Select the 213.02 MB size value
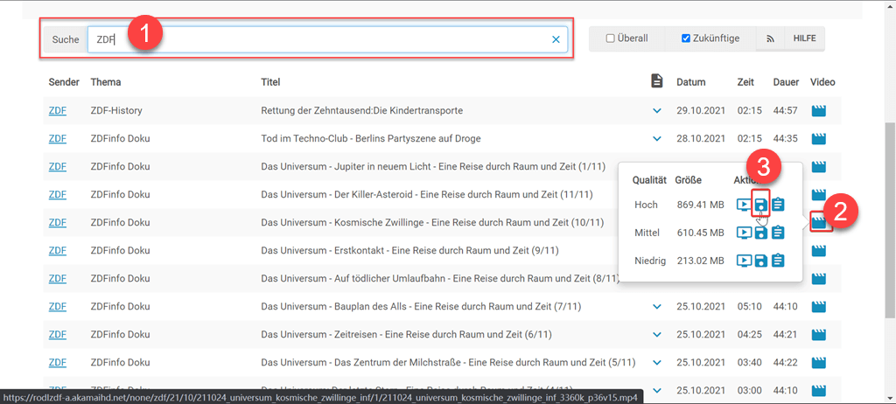The height and width of the screenshot is (404, 896). pos(701,261)
